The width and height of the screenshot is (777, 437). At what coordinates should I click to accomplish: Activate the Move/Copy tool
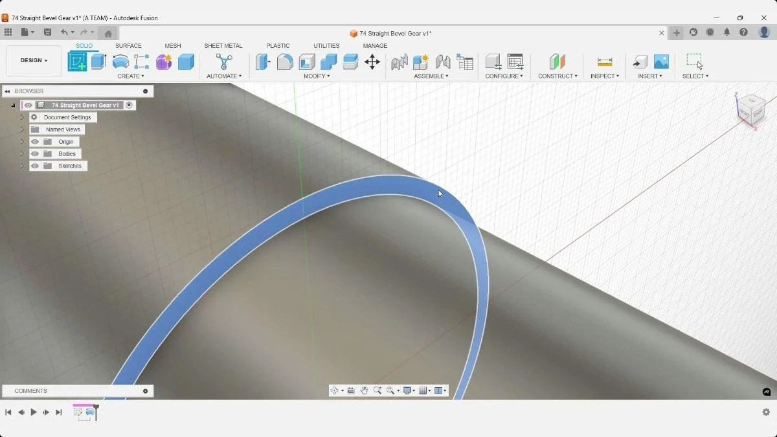[372, 62]
